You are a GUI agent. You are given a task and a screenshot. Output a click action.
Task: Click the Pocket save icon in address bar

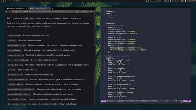[85, 12]
